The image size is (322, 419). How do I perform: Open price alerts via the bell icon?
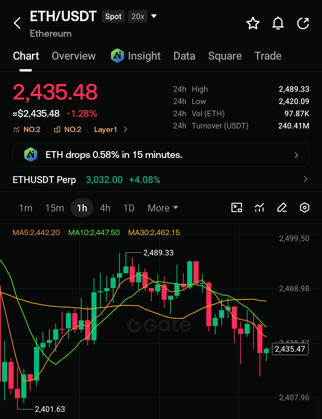pos(278,23)
